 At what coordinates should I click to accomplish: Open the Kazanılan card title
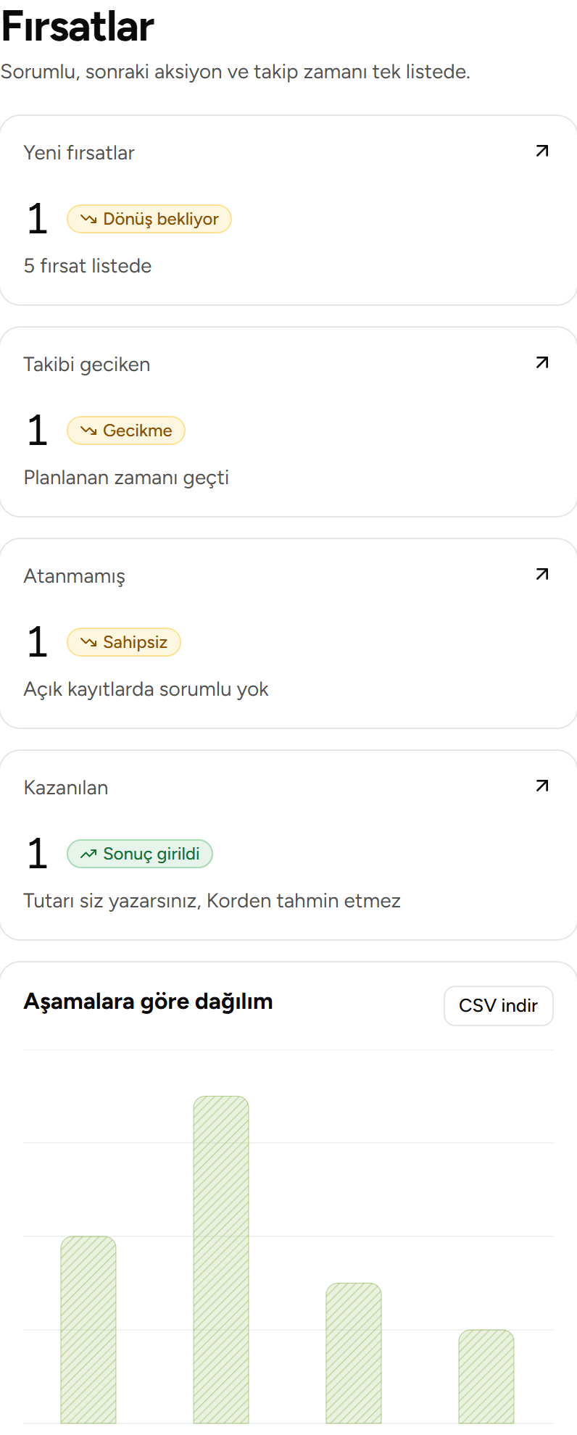[66, 788]
